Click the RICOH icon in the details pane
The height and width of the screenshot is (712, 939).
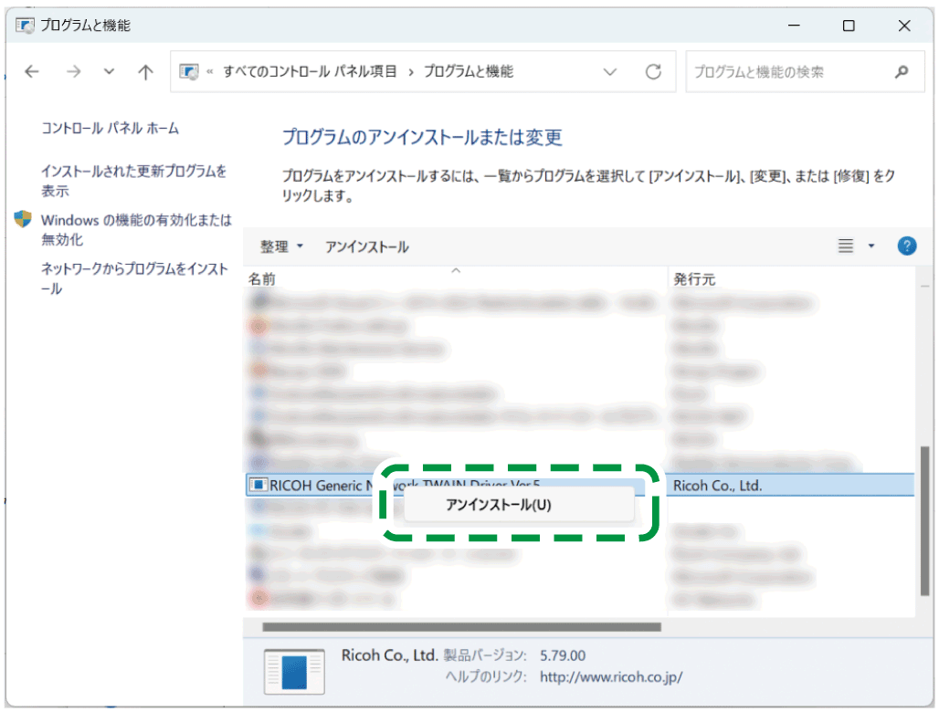(x=296, y=671)
